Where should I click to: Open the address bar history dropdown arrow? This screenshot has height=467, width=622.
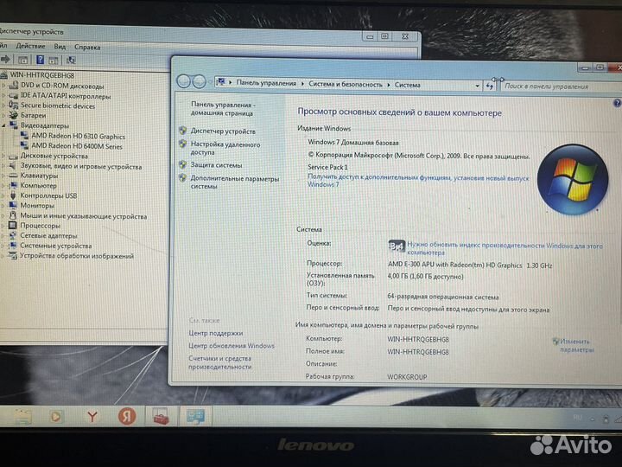tap(477, 86)
